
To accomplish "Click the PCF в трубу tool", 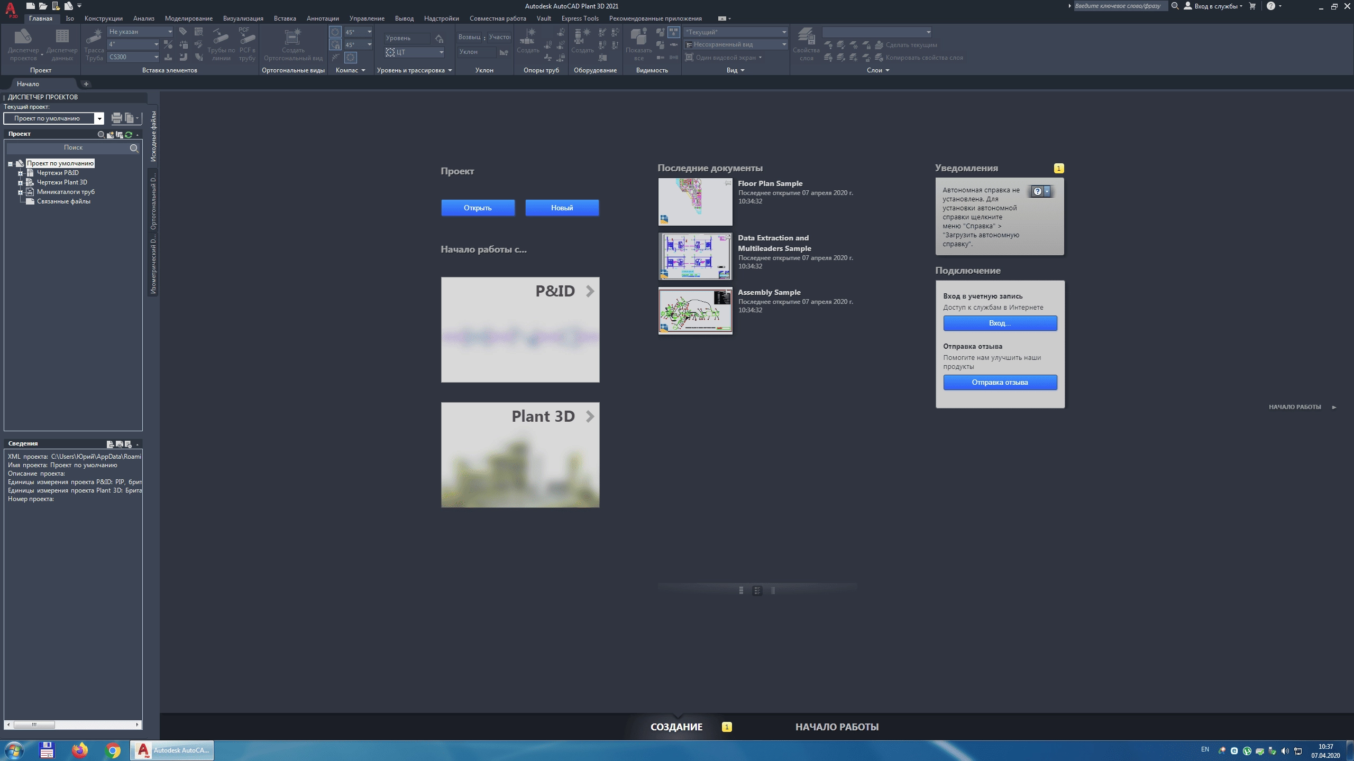I will 247,44.
